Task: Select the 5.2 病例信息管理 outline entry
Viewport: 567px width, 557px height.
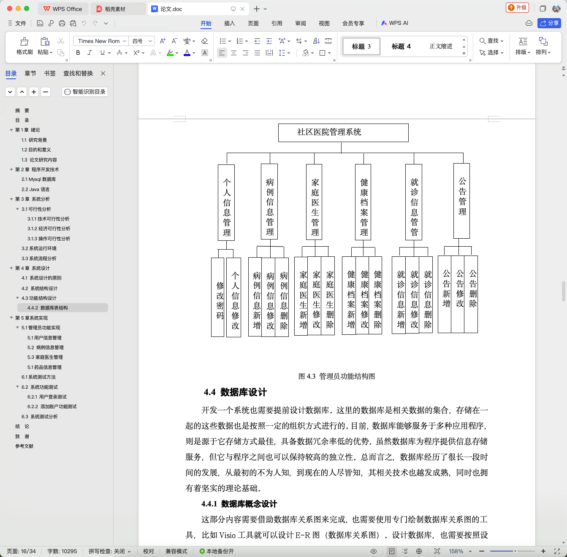Action: coord(46,347)
